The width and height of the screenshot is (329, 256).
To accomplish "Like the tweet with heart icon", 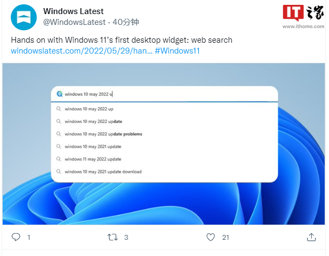I will (x=212, y=237).
